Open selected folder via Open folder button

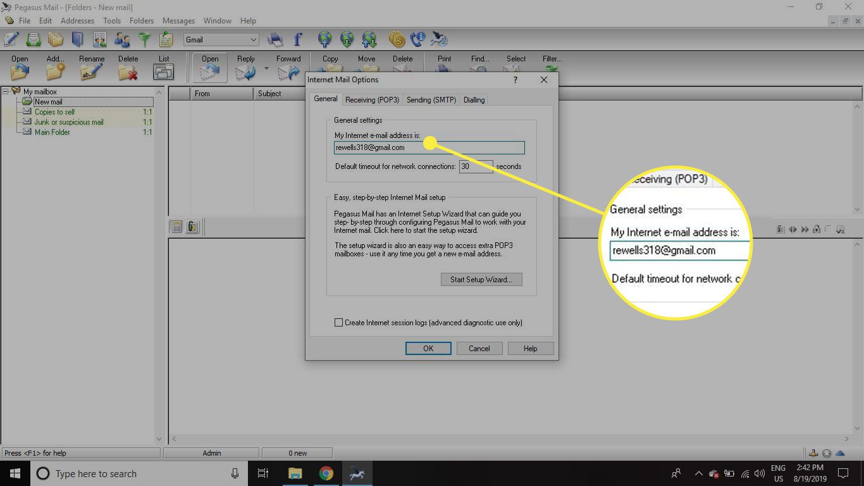coord(20,67)
